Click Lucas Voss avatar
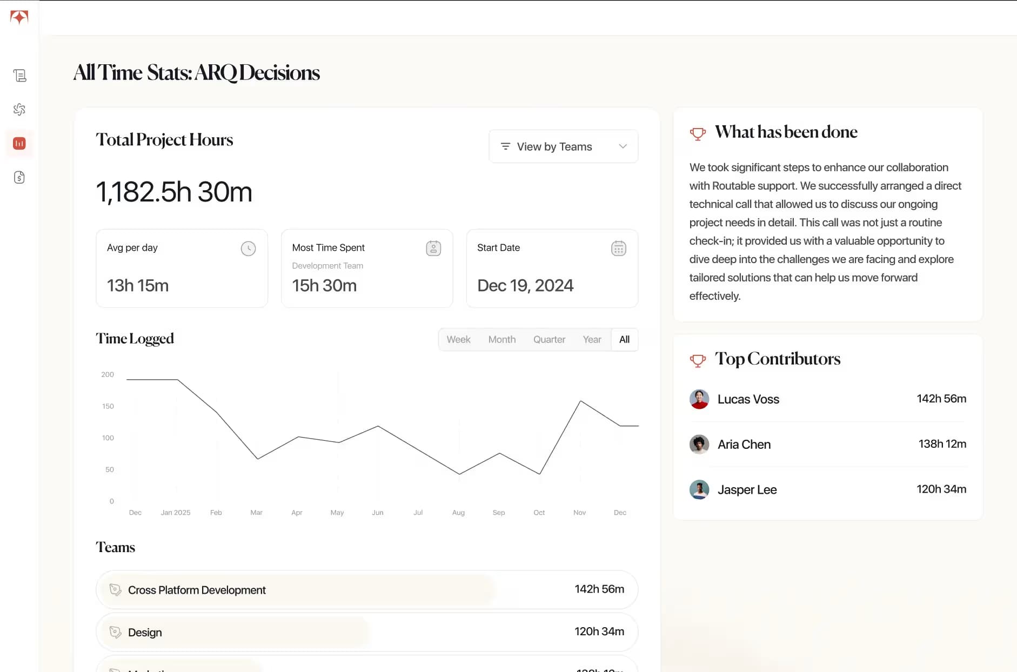The width and height of the screenshot is (1017, 672). [699, 399]
